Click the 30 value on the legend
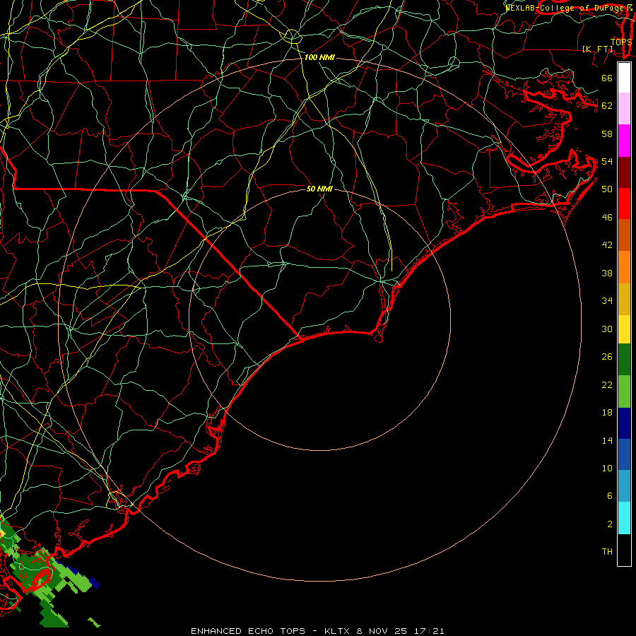Screen dimensions: 636x636 (607, 329)
